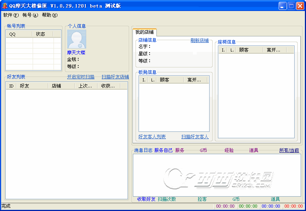Image resolution: width=306 pixels, height=211 pixels.
Task: Click the profile avatar picture
Action: pos(77,39)
